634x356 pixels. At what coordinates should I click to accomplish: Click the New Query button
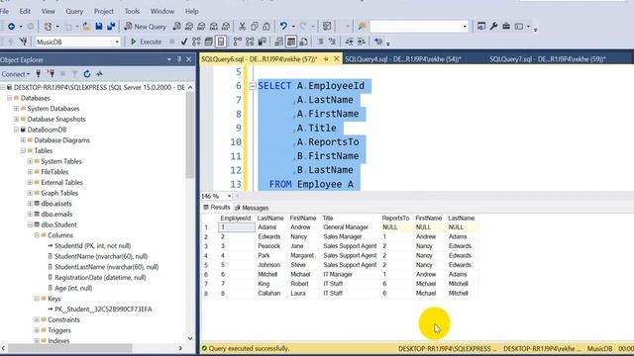pos(146,27)
